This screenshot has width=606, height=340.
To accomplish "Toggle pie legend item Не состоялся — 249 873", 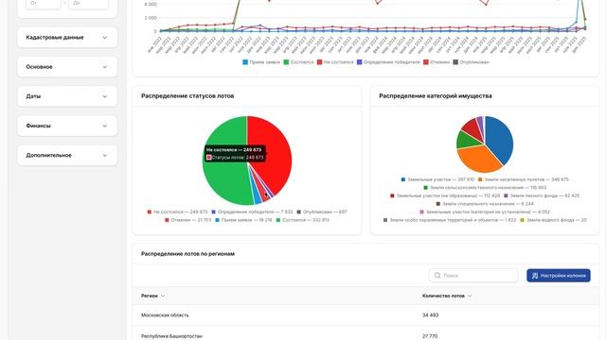I will [x=177, y=212].
